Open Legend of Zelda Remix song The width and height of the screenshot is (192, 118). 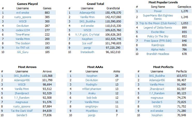[x=158, y=28]
